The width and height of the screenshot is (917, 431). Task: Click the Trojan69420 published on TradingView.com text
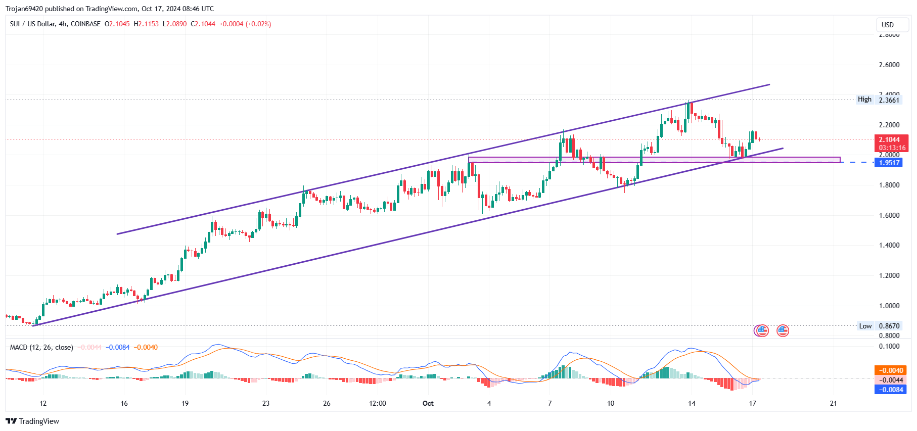(109, 9)
